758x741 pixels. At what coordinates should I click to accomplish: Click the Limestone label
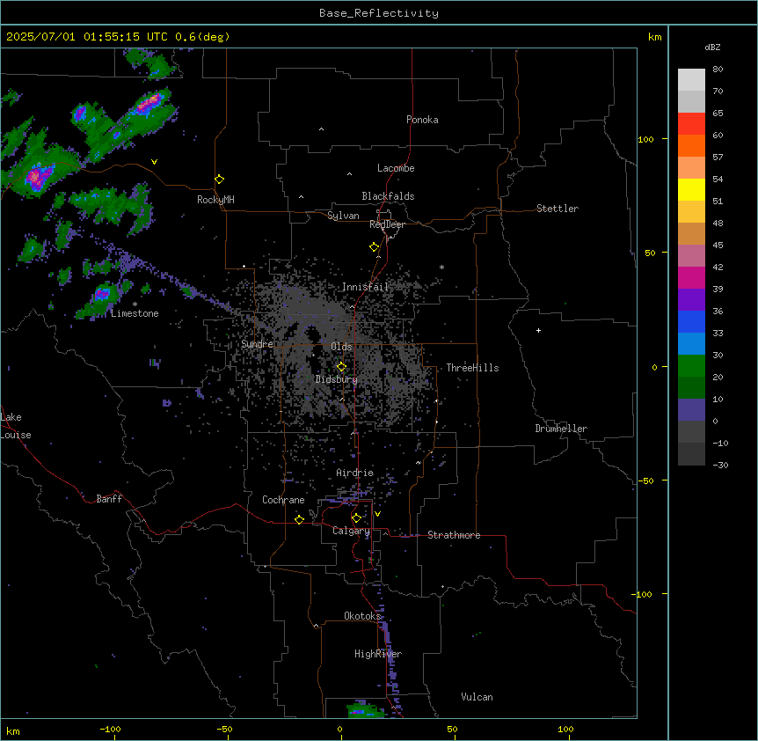coord(135,313)
